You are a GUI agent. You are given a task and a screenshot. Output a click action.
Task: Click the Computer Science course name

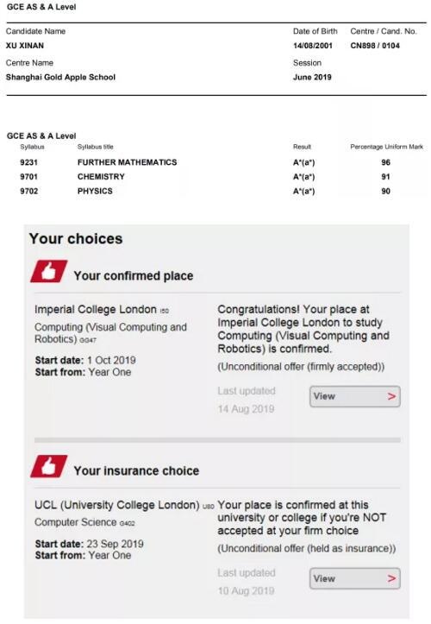[76, 522]
